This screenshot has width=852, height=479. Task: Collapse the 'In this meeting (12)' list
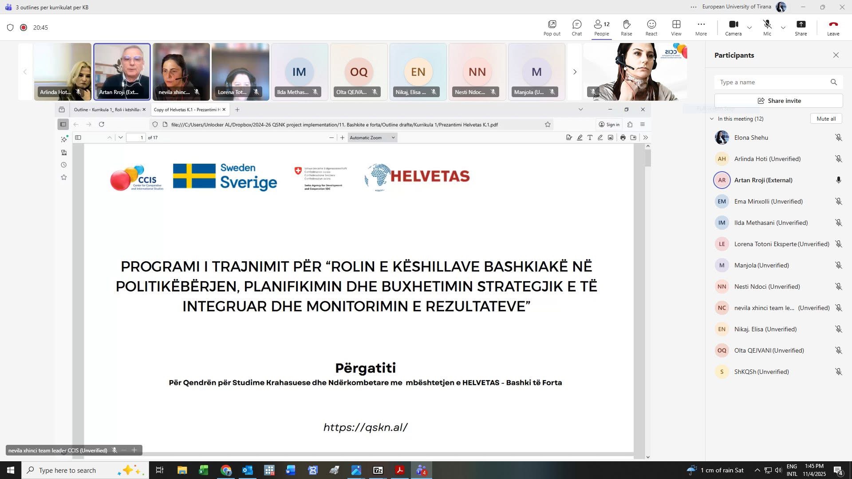(712, 119)
